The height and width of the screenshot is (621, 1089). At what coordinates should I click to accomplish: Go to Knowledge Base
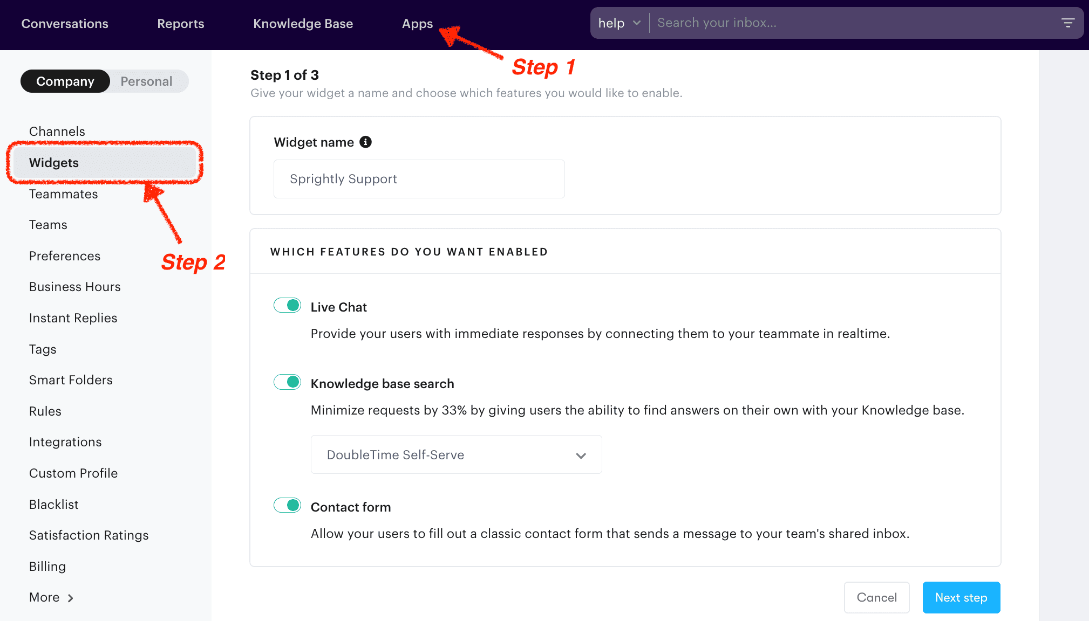tap(303, 23)
